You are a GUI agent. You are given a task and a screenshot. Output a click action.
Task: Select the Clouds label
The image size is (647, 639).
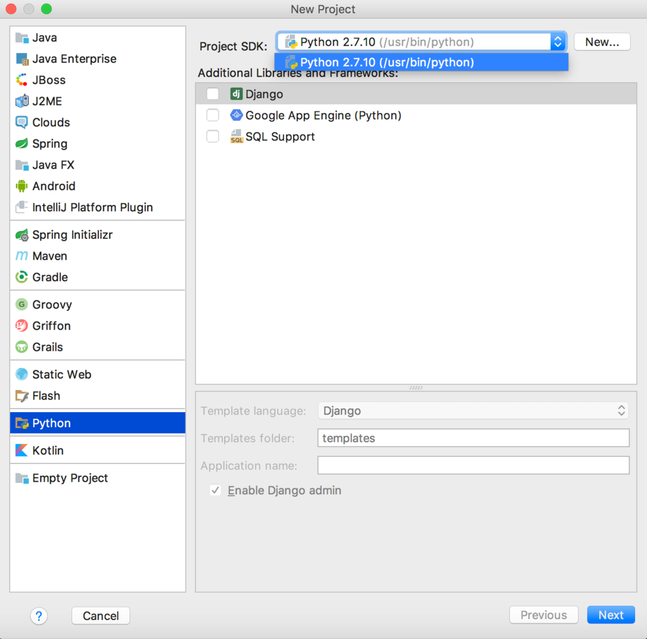(x=51, y=123)
